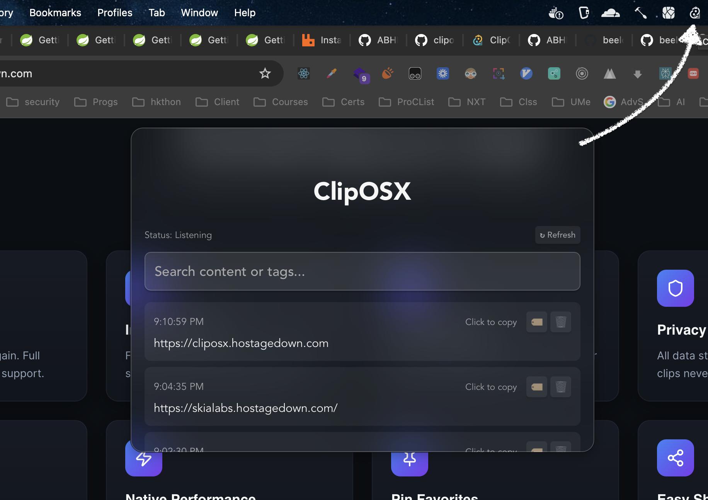Open the gray twin-triangles extension icon
708x500 pixels.
coord(610,73)
